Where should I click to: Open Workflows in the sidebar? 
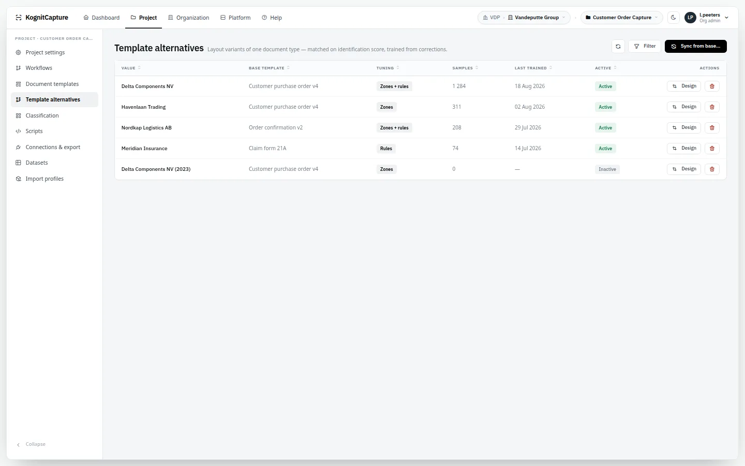tap(54, 68)
